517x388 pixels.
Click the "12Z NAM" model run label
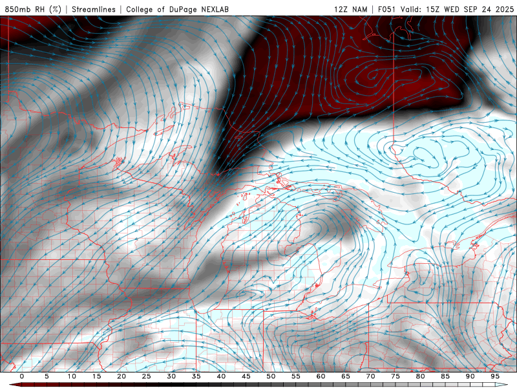coord(351,9)
